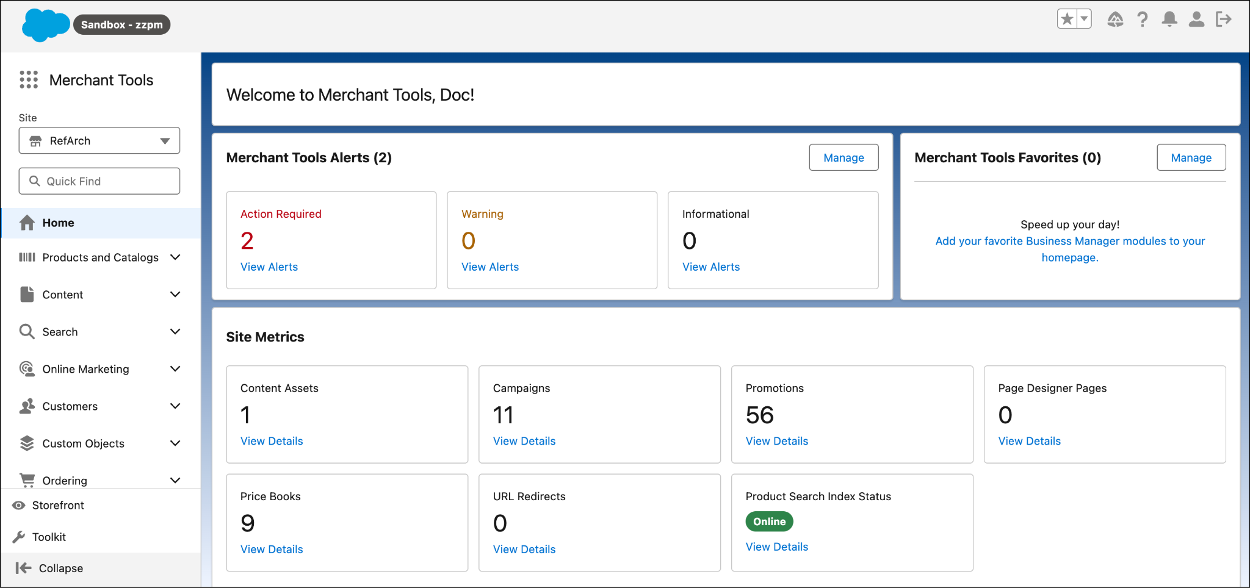Click the cloud sandbox icon in header
This screenshot has height=588, width=1250.
1116,20
